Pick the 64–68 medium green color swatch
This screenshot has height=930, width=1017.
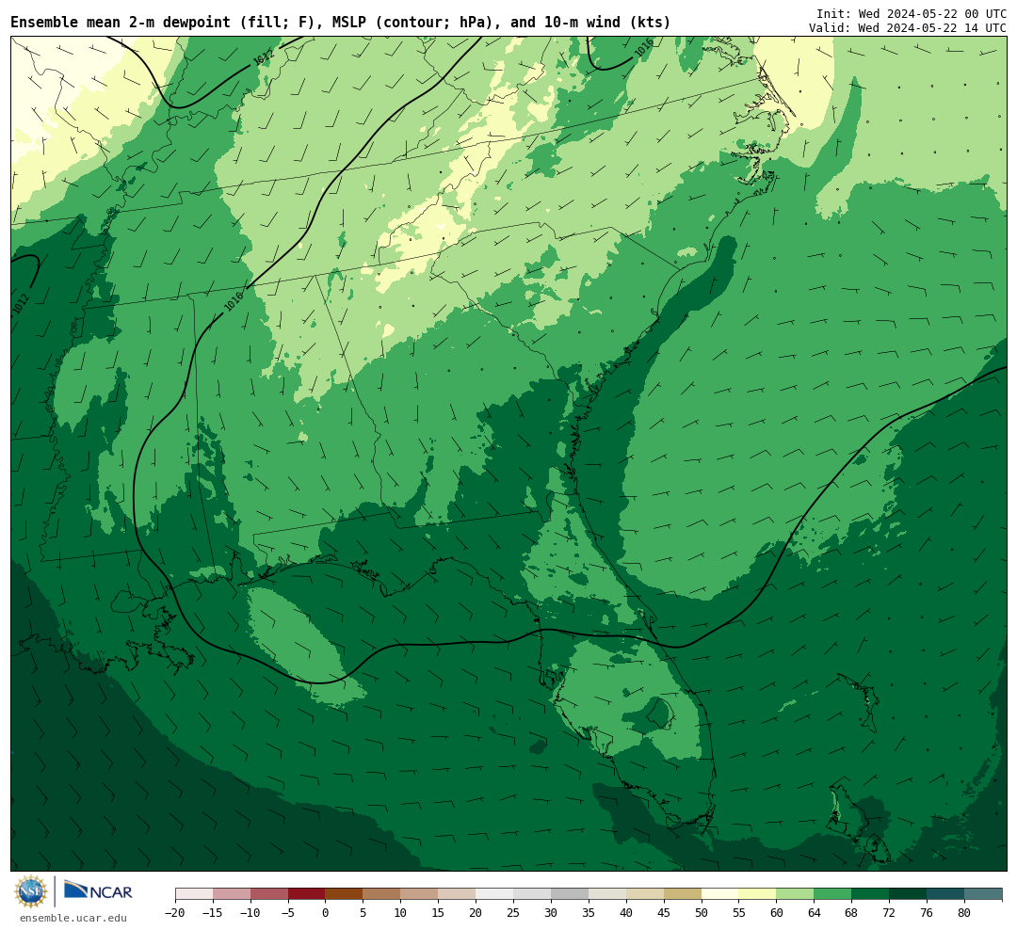tap(832, 894)
